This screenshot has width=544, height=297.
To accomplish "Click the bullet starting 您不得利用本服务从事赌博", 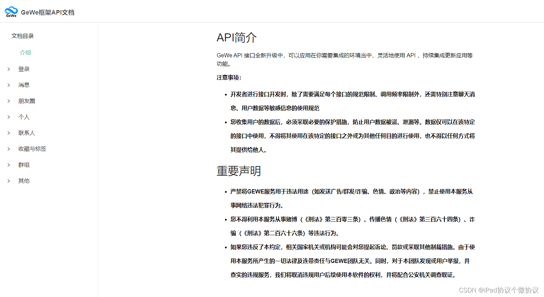I will click(x=353, y=226).
